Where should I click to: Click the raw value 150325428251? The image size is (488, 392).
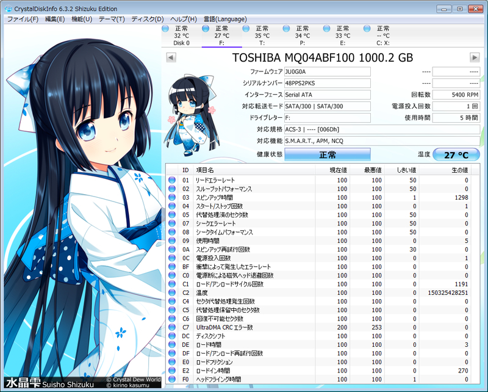tap(448, 292)
